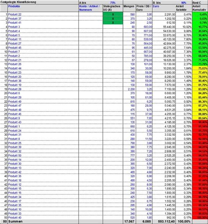Select the quantity 815 for Produkt 49
208x224 pixels.
(133, 101)
